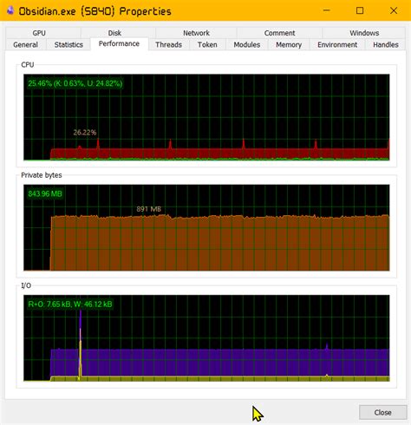Open the Handles tab
This screenshot has height=425, width=411.
[386, 44]
